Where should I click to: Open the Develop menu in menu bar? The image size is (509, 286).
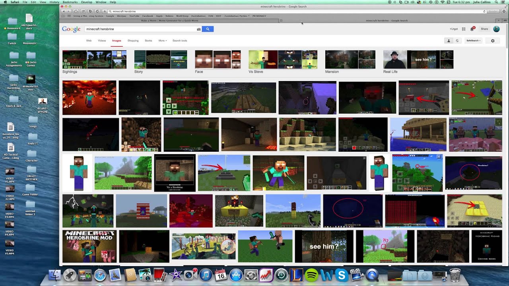click(x=87, y=2)
